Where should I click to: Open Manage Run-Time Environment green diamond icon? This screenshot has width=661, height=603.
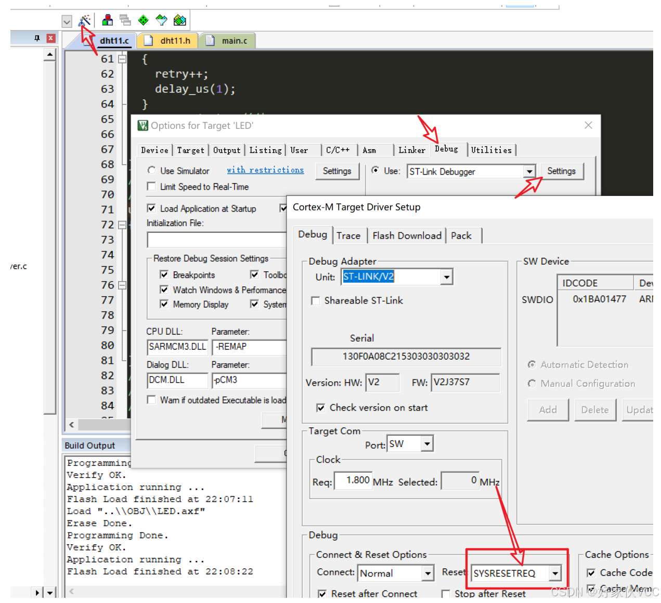point(143,20)
